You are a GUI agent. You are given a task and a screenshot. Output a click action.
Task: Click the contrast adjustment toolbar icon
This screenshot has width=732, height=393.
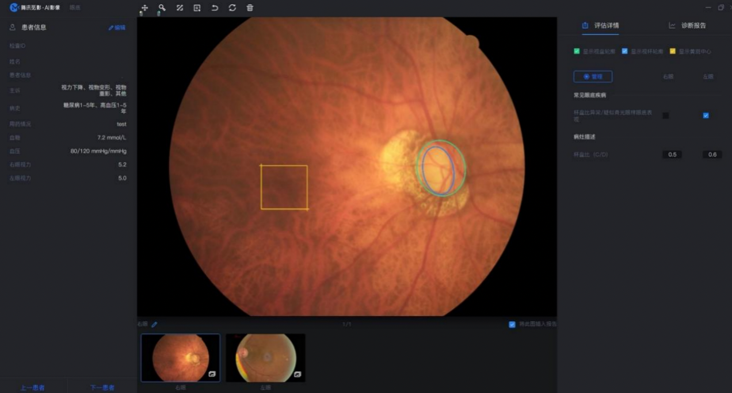tap(180, 8)
